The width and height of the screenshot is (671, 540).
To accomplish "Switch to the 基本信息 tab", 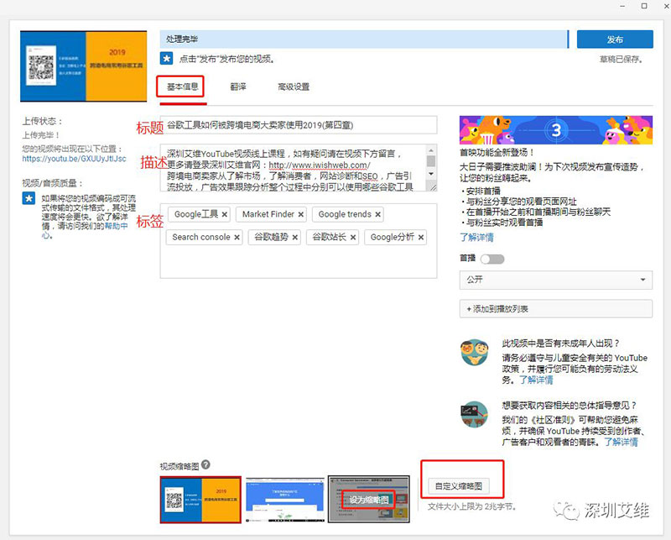I will pyautogui.click(x=182, y=87).
